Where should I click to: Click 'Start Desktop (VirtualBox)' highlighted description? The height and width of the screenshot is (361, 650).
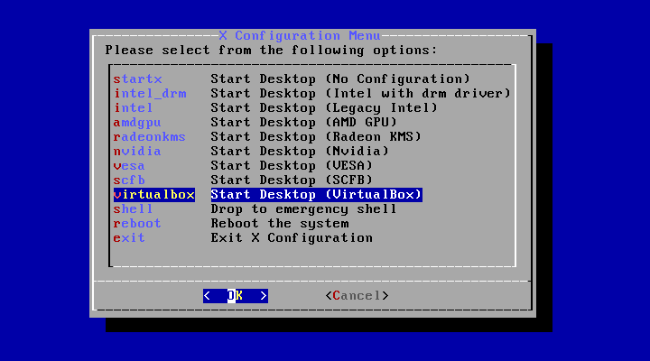point(316,195)
